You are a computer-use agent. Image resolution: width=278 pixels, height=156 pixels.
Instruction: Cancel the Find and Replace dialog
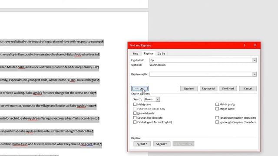click(248, 88)
